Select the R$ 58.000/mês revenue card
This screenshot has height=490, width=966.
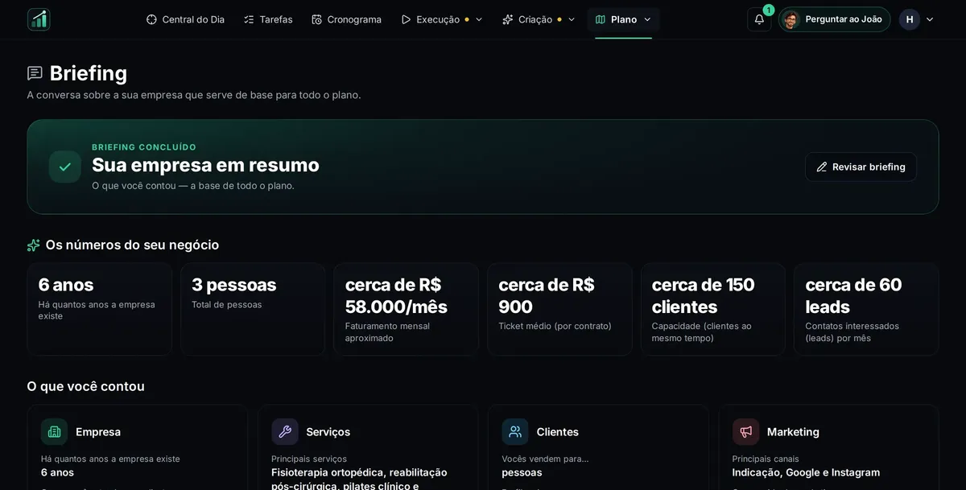(x=407, y=309)
